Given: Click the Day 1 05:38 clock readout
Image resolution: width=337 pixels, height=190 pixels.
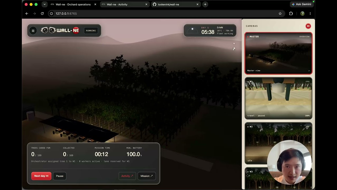Looking at the screenshot, I should tap(208, 31).
